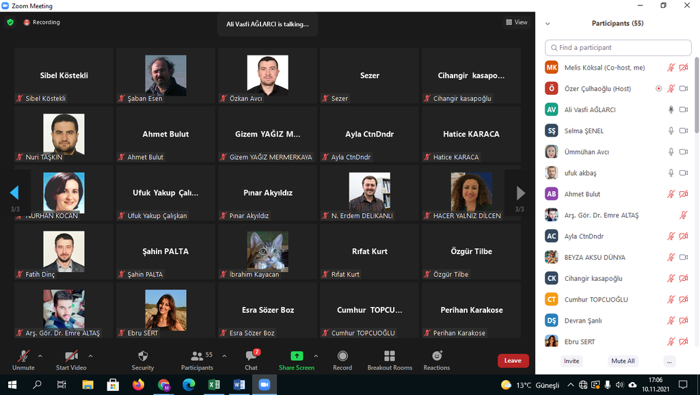Select Ebru SERT's video tile

click(165, 310)
